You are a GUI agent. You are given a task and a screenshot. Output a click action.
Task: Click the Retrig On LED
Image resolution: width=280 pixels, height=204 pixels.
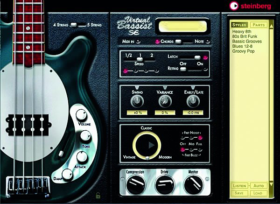pos(205,69)
